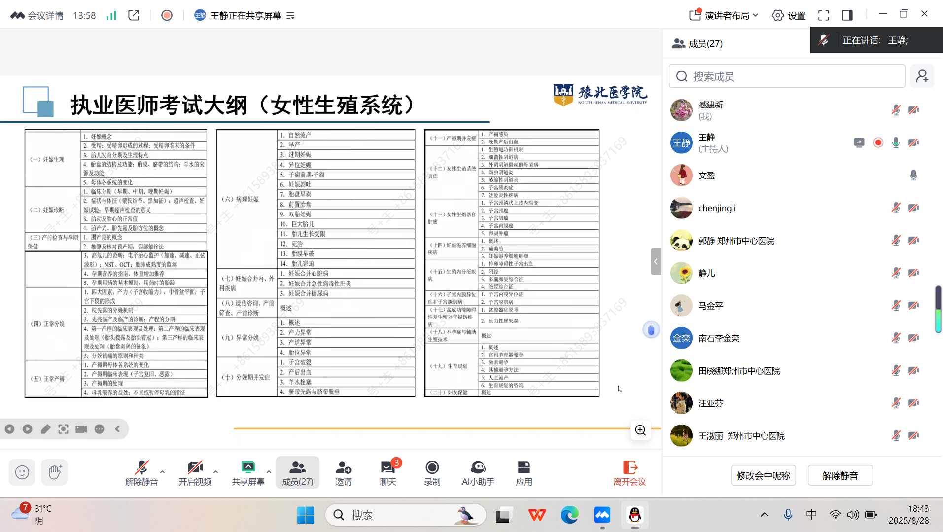Open the 成员(27) members tab

pyautogui.click(x=297, y=472)
